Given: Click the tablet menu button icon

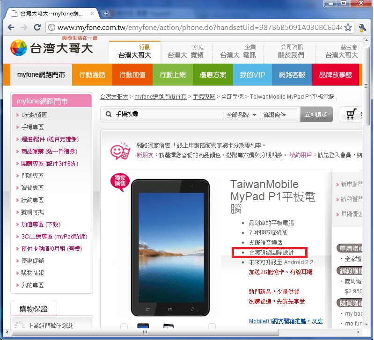Looking at the screenshot, I should (x=170, y=309).
